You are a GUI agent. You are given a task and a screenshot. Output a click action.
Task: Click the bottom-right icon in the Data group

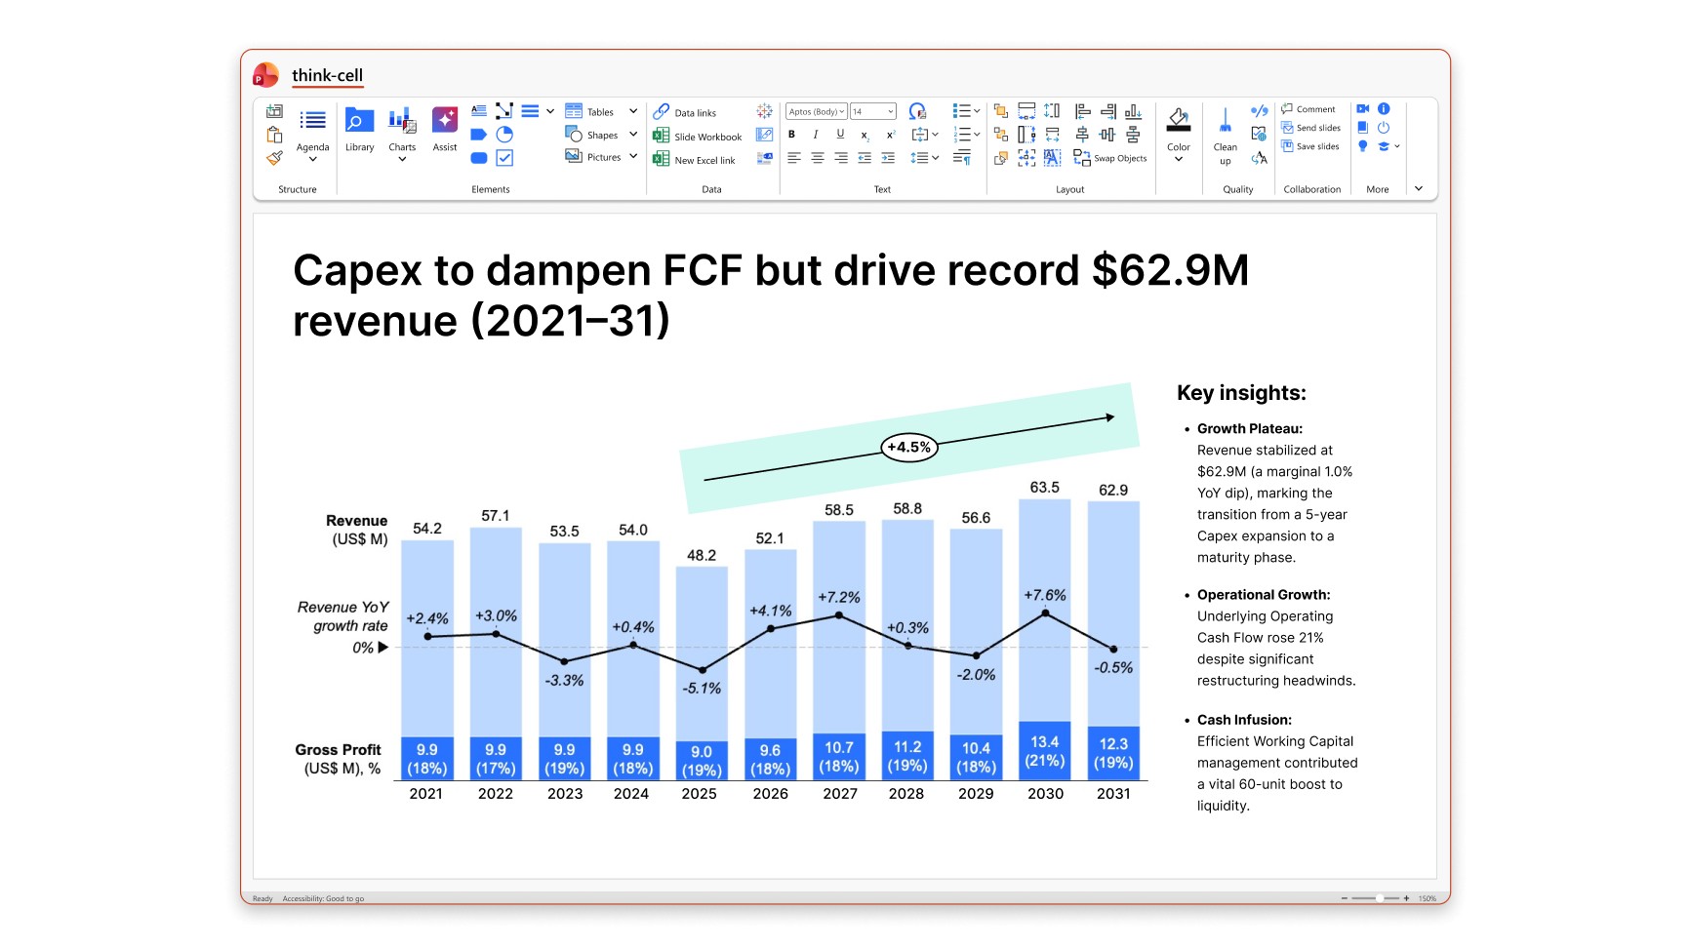pyautogui.click(x=765, y=158)
